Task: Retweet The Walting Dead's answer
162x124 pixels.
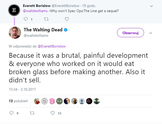Action: [x=32, y=113]
